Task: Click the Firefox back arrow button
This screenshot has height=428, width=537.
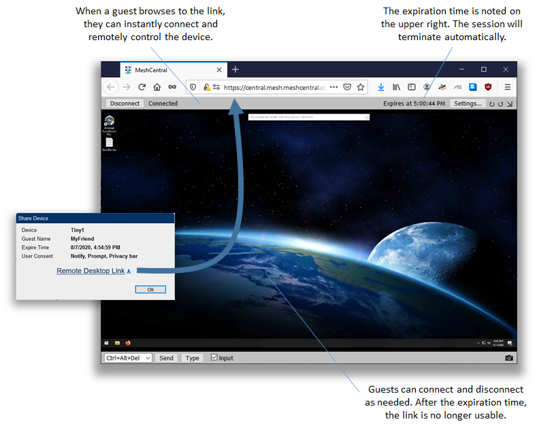Action: (111, 87)
